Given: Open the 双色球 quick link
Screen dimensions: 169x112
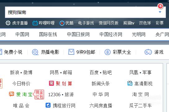Looking at the screenshot, I should point(145,23).
